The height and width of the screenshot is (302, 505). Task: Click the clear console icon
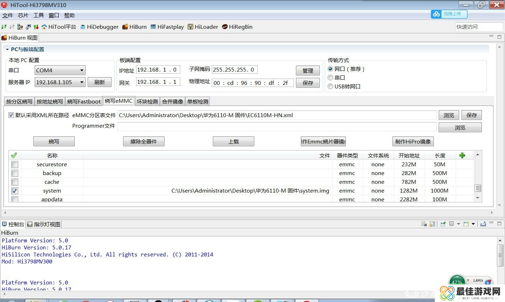[424, 224]
